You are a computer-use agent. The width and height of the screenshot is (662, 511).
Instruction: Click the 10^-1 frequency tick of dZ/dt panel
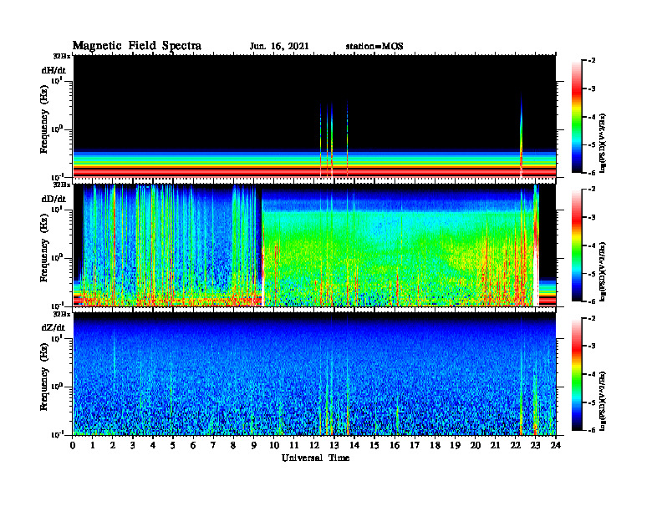pos(57,434)
